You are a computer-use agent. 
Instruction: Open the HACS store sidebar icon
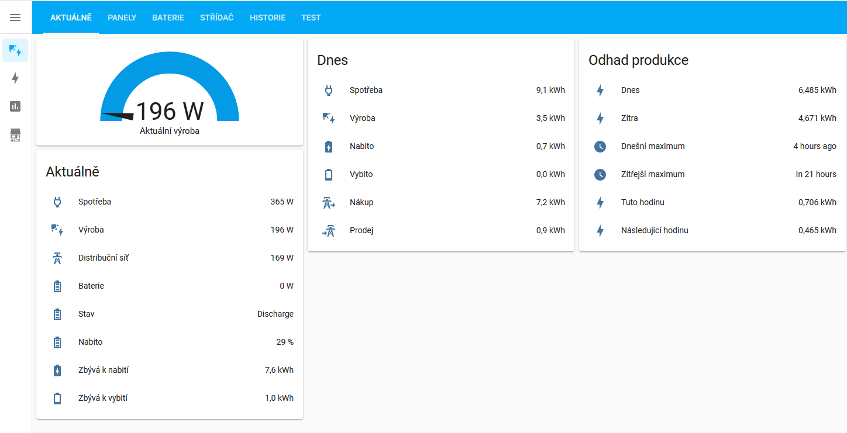[15, 135]
